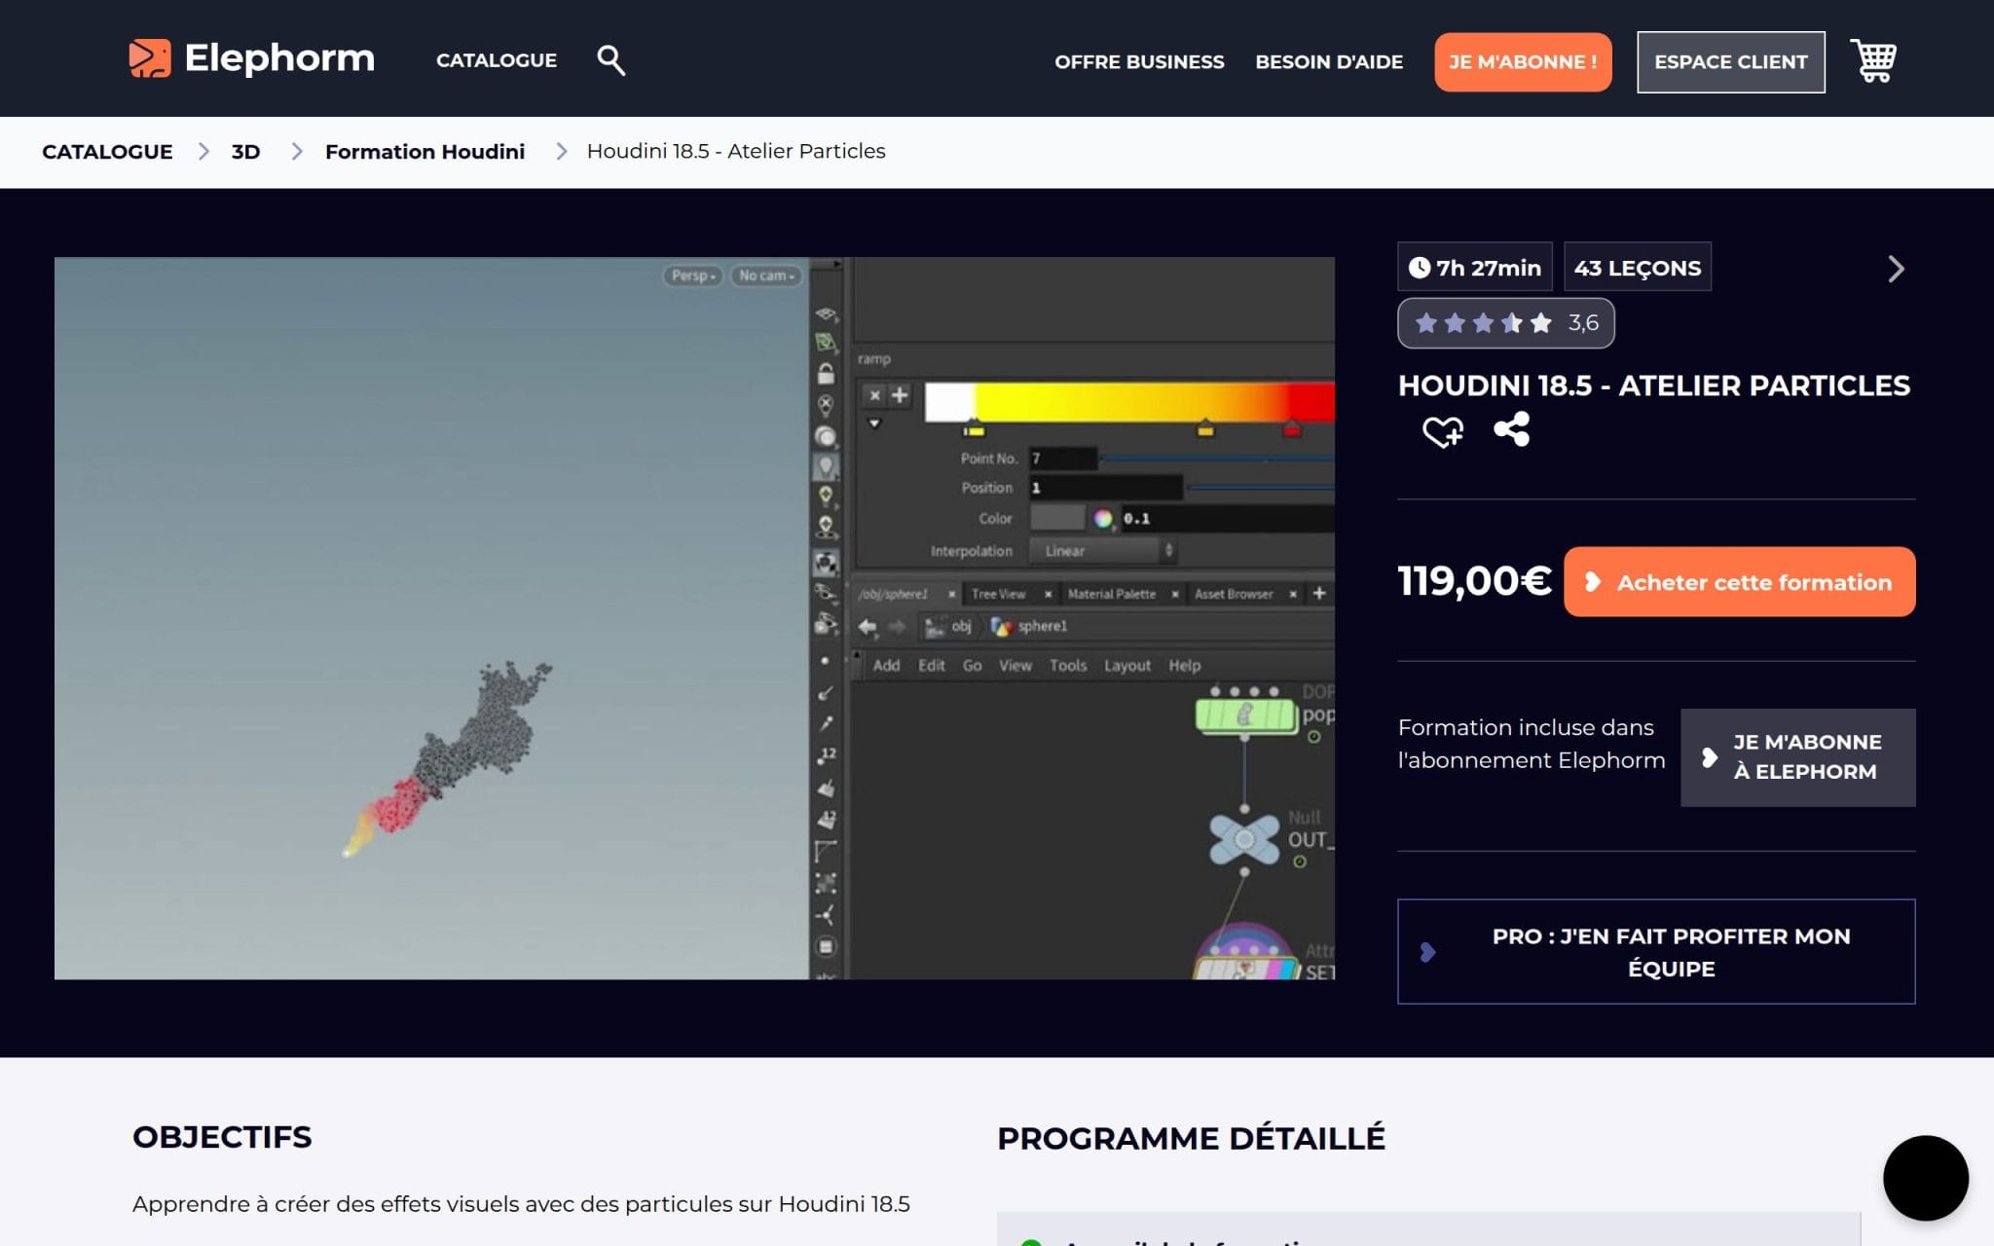
Task: Click the 3,6 star rating badge
Action: click(1505, 323)
